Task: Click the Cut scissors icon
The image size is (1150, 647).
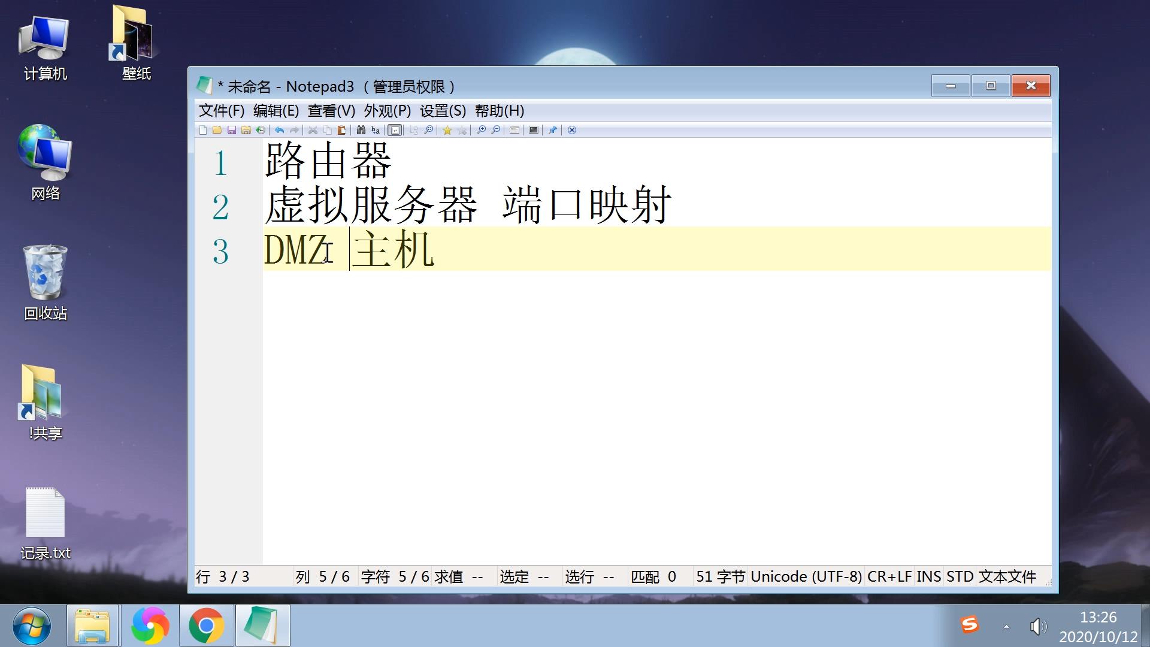Action: pos(313,130)
